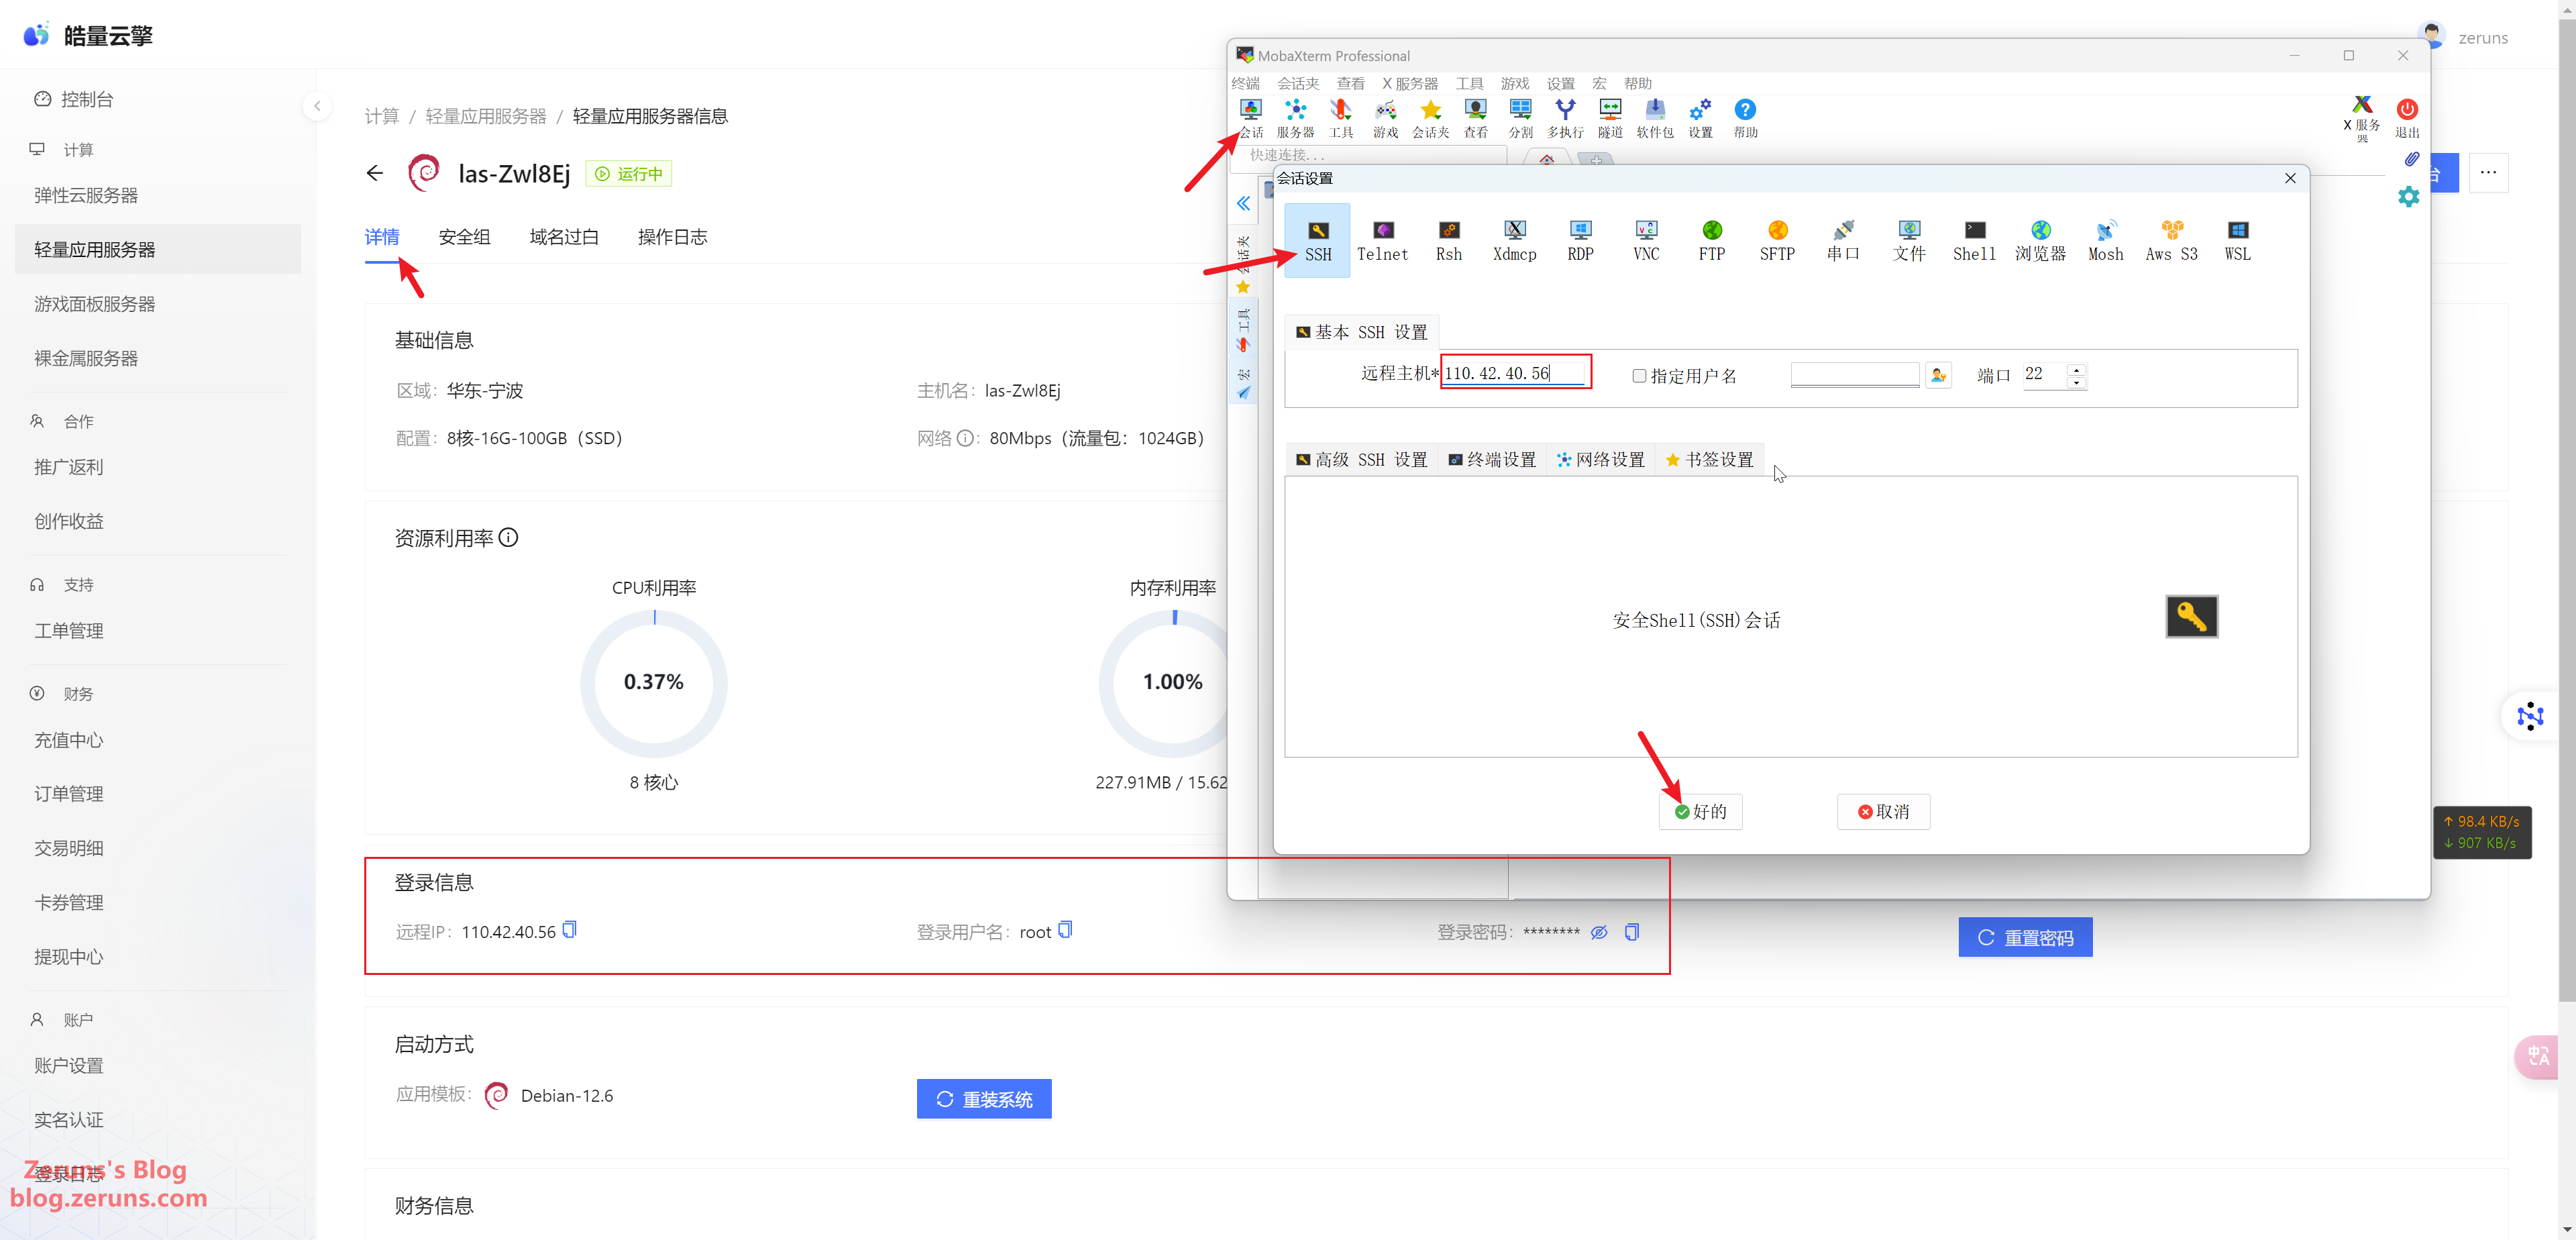Select the Aws S3 session icon

tap(2171, 240)
